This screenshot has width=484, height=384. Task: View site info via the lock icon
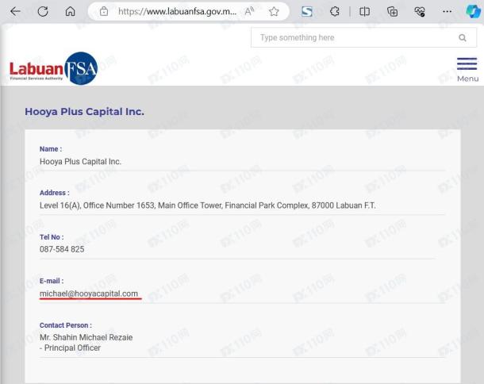(x=104, y=12)
